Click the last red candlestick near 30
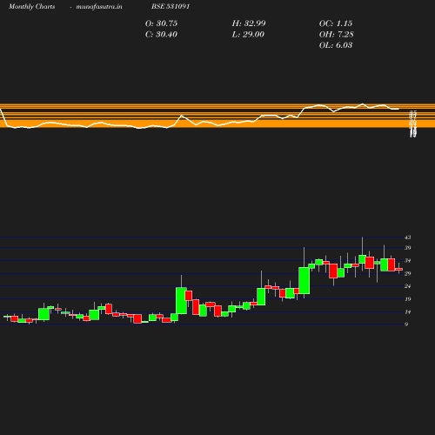435x435 pixels. [x=398, y=270]
